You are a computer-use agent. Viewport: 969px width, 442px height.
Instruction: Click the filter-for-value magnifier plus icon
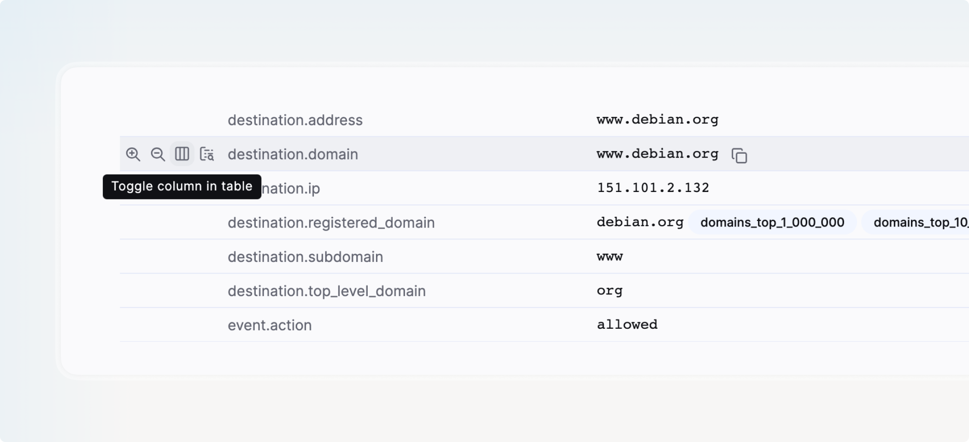(133, 154)
